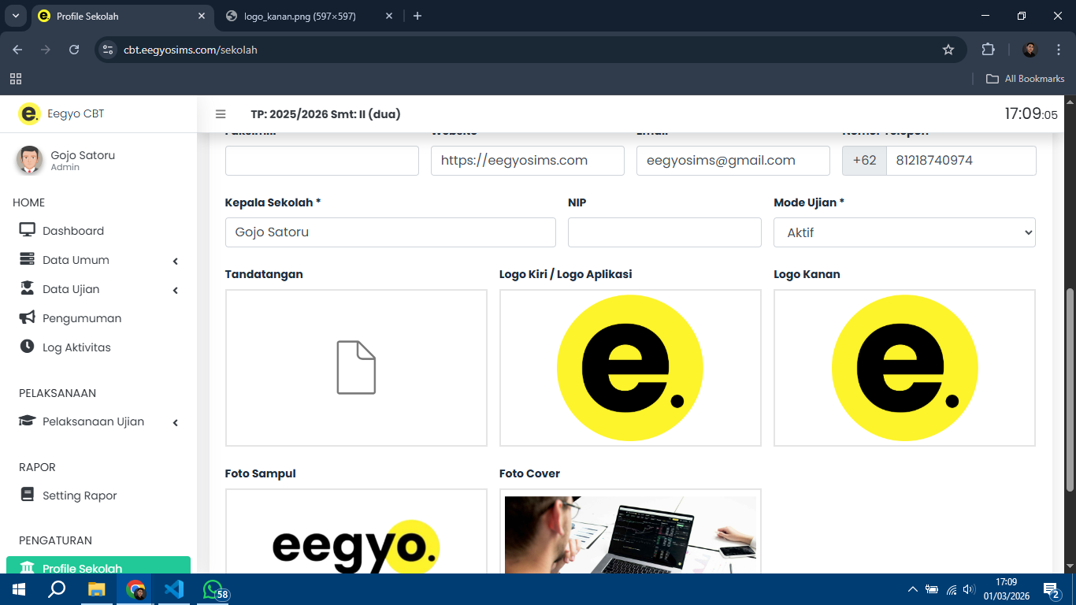Click the Setting Rapor book icon
The height and width of the screenshot is (605, 1076).
tap(28, 496)
